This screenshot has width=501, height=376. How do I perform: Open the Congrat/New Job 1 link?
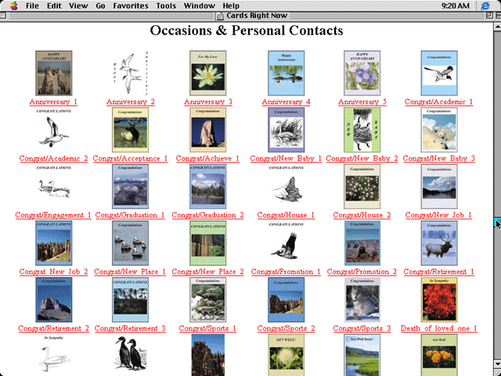pos(438,215)
